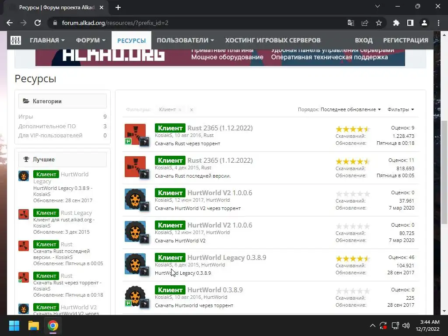Viewport: 448px width, 336px height.
Task: Click the HurtWorld category link on Legacy row
Action: [213, 265]
